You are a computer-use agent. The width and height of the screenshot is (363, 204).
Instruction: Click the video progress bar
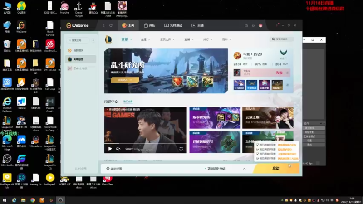[145, 144]
